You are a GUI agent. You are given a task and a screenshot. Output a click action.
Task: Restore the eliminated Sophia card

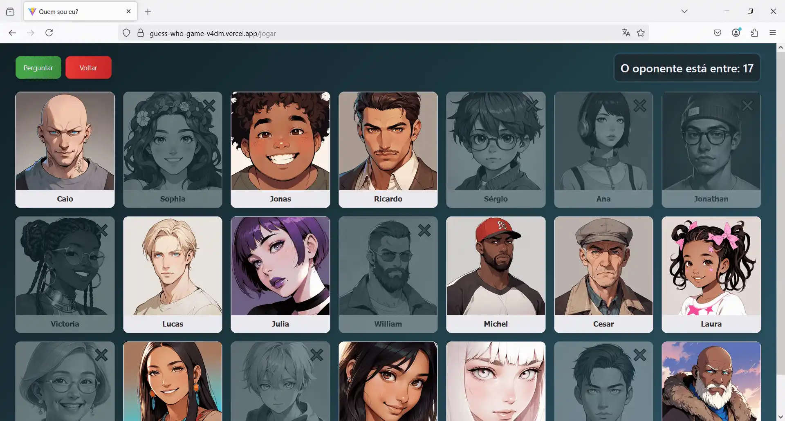173,150
